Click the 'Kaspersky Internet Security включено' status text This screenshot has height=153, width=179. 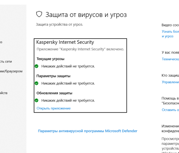point(80,49)
